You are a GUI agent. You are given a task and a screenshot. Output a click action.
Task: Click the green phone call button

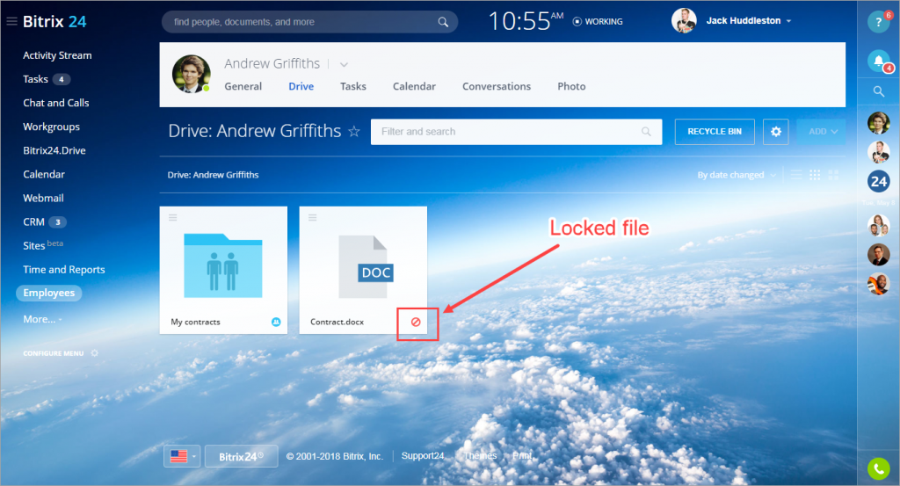point(878,468)
